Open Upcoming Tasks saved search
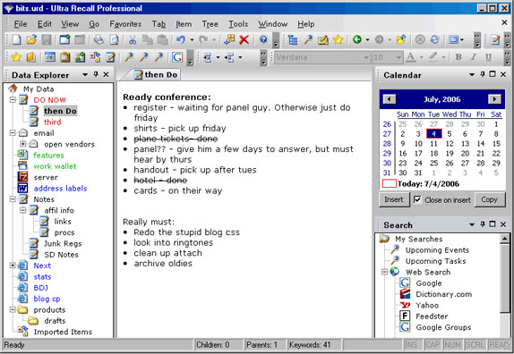 click(435, 261)
